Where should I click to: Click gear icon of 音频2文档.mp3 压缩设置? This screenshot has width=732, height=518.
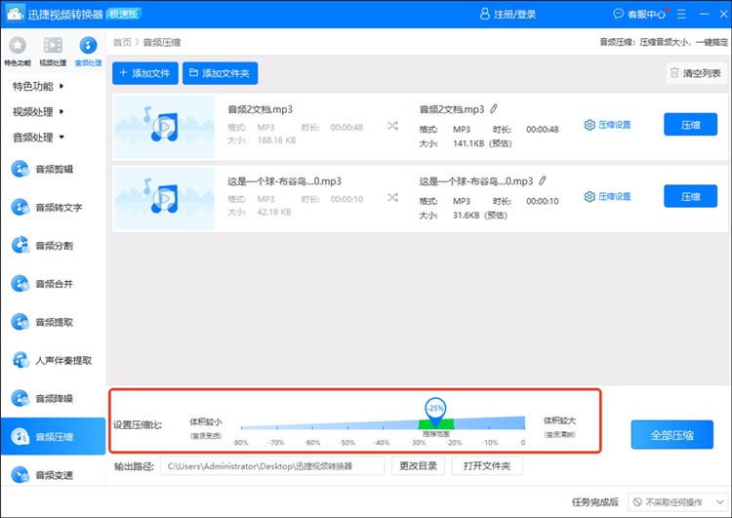(590, 125)
